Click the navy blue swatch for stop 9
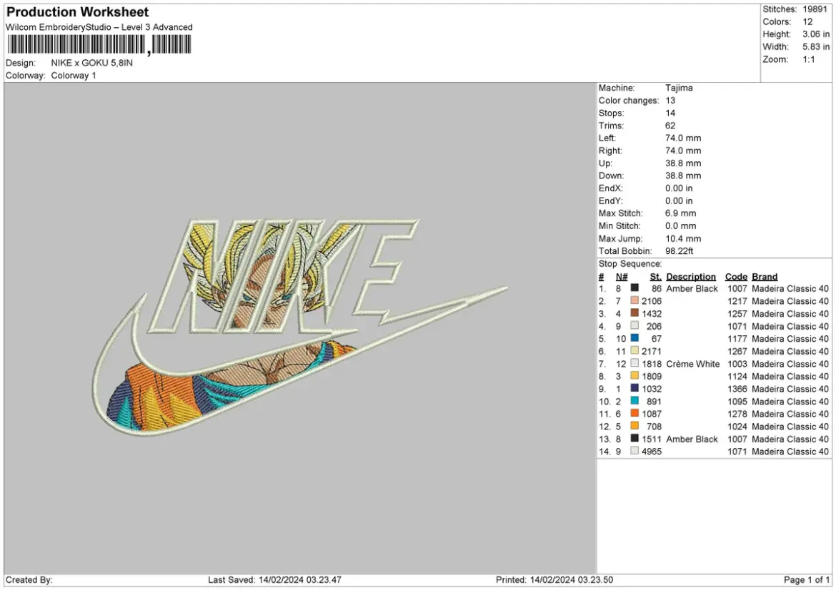The image size is (836, 590). [635, 389]
